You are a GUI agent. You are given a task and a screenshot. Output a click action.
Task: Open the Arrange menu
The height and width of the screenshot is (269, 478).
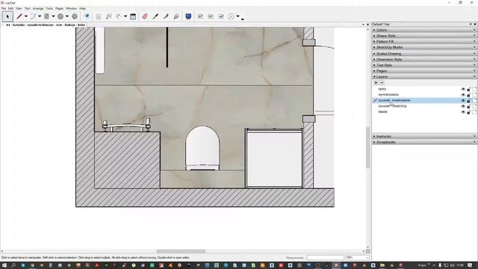pyautogui.click(x=38, y=8)
